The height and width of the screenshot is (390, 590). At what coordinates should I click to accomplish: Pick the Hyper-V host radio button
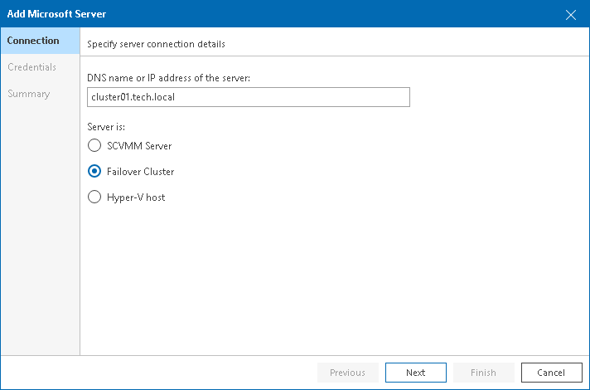point(94,197)
